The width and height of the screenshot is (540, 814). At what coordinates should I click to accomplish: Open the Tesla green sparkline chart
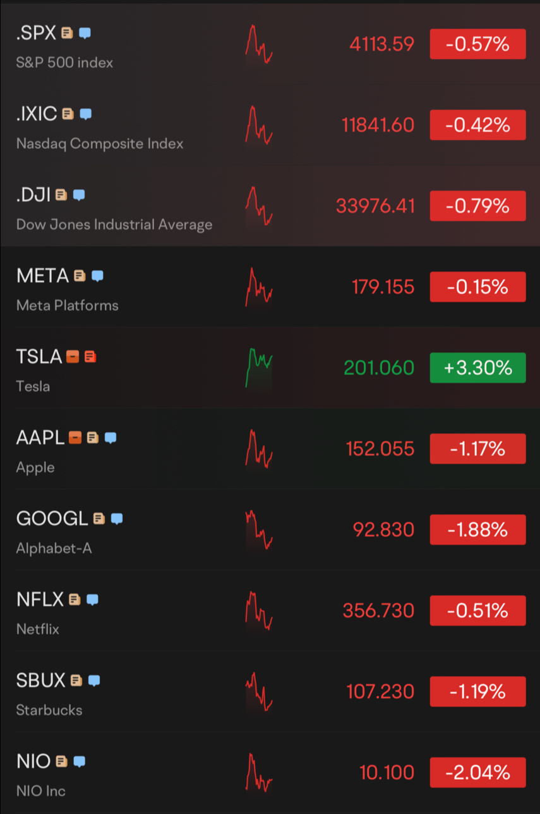click(259, 367)
